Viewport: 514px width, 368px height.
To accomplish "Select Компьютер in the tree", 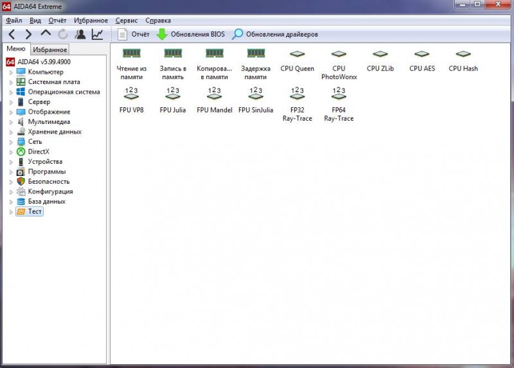I will (40, 72).
